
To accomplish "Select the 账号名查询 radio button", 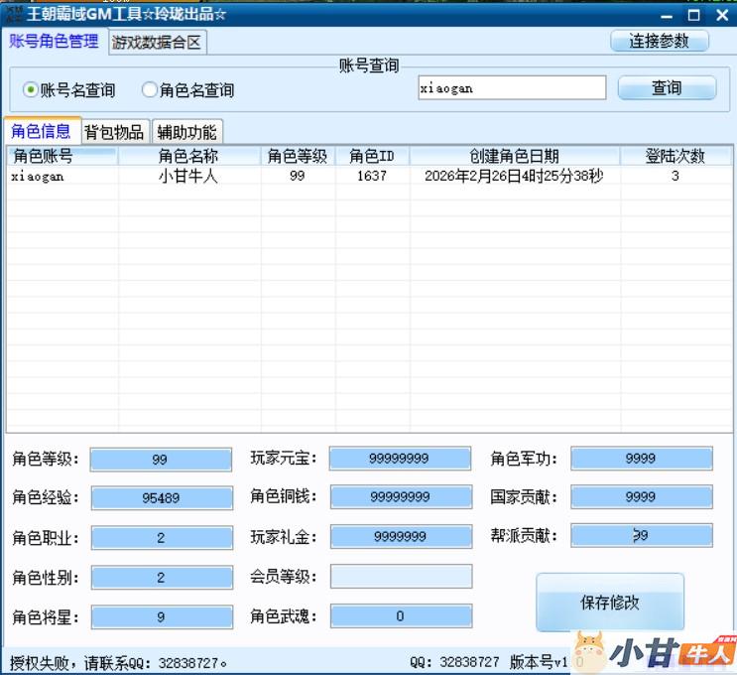I will point(31,90).
